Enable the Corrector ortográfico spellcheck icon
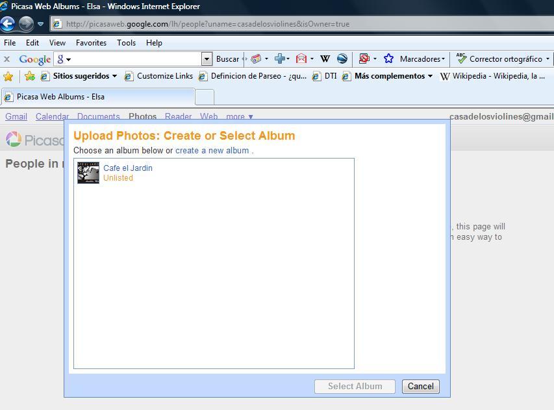Image resolution: width=554 pixels, height=410 pixels. pyautogui.click(x=461, y=58)
